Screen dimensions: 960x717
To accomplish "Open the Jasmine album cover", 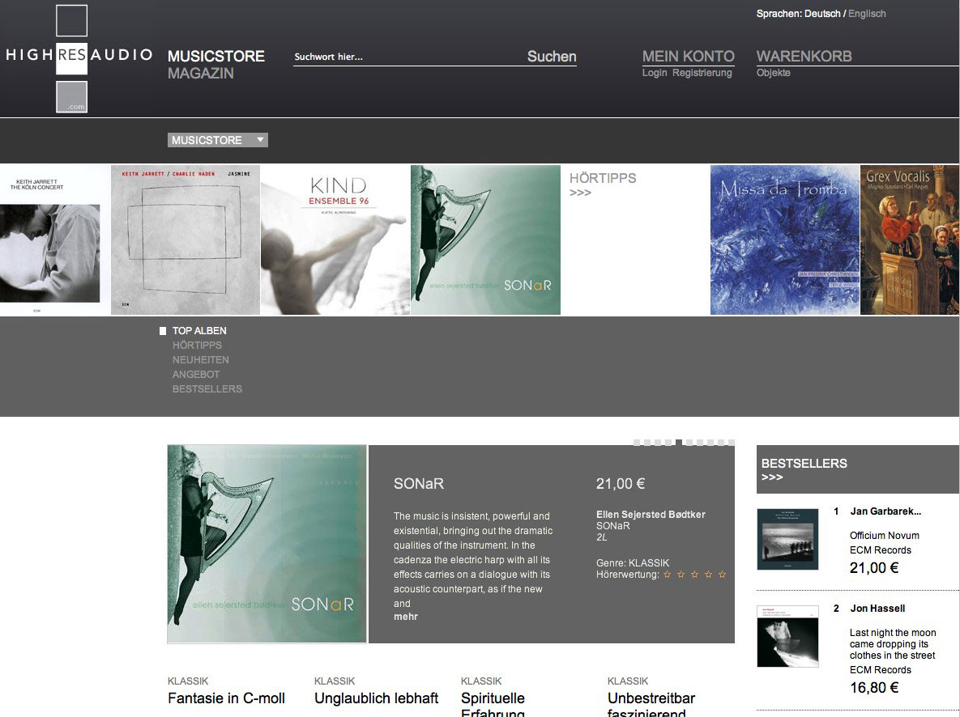I will pyautogui.click(x=185, y=239).
